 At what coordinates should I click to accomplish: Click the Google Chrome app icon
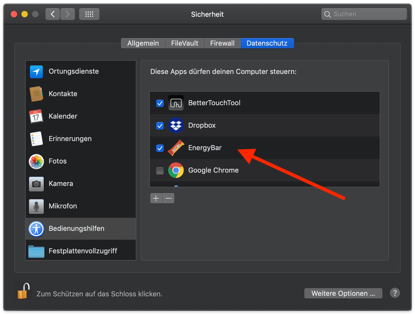[176, 170]
